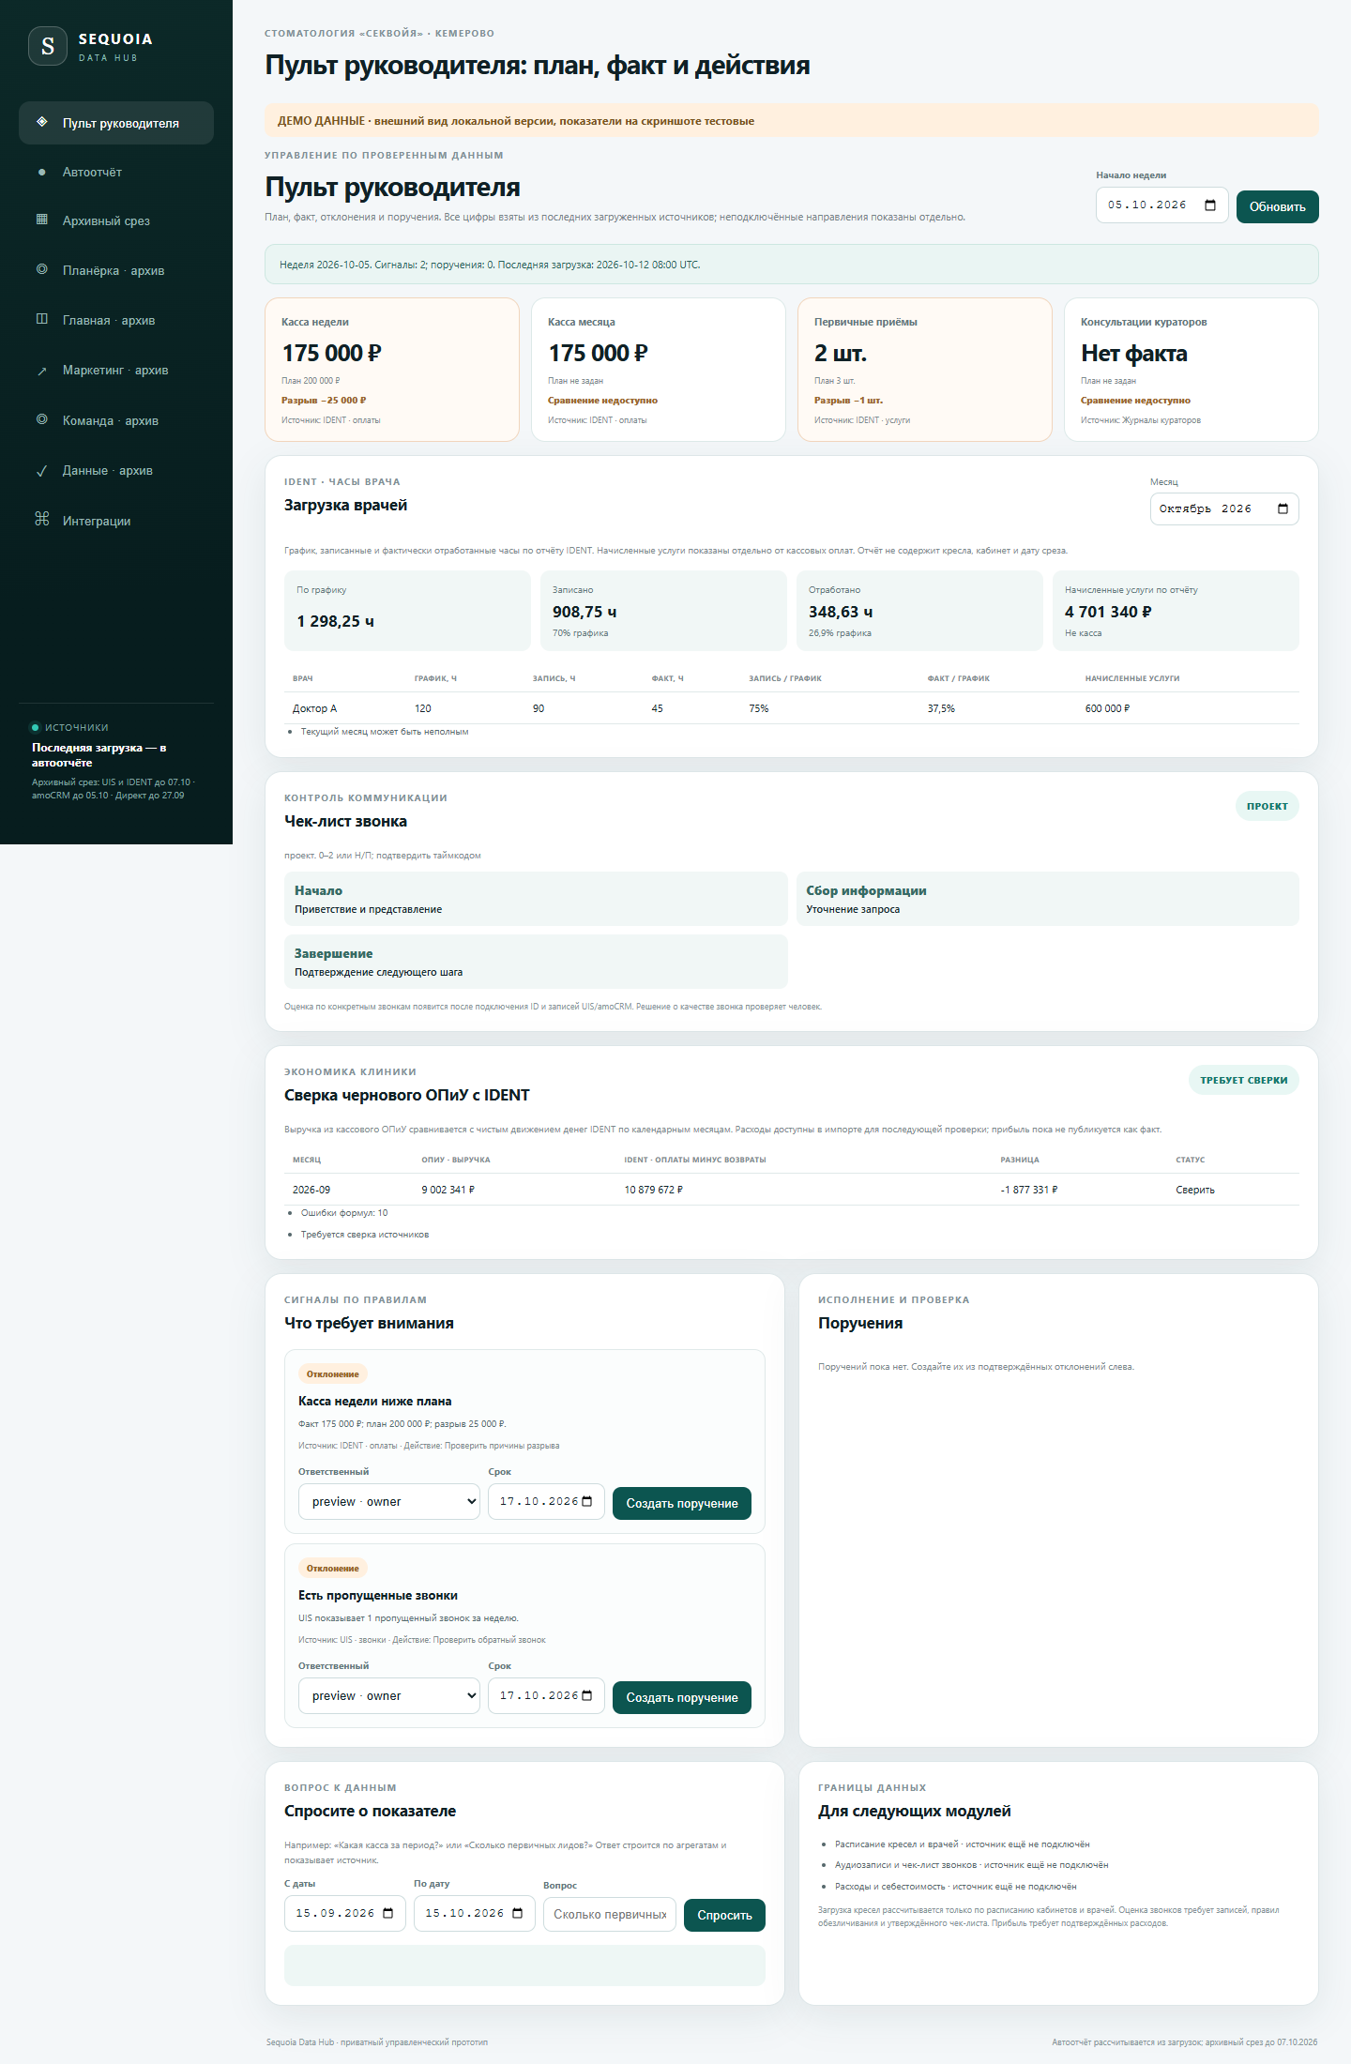1351x2064 pixels.
Task: Click the Сбор информации checklist card
Action: (x=1048, y=899)
